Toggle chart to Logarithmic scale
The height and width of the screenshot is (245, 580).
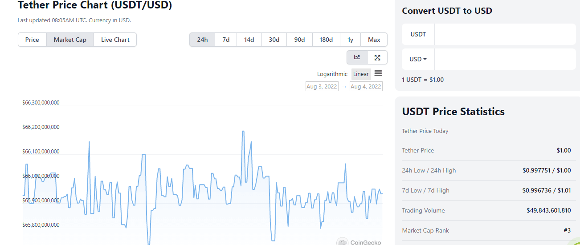click(x=332, y=74)
